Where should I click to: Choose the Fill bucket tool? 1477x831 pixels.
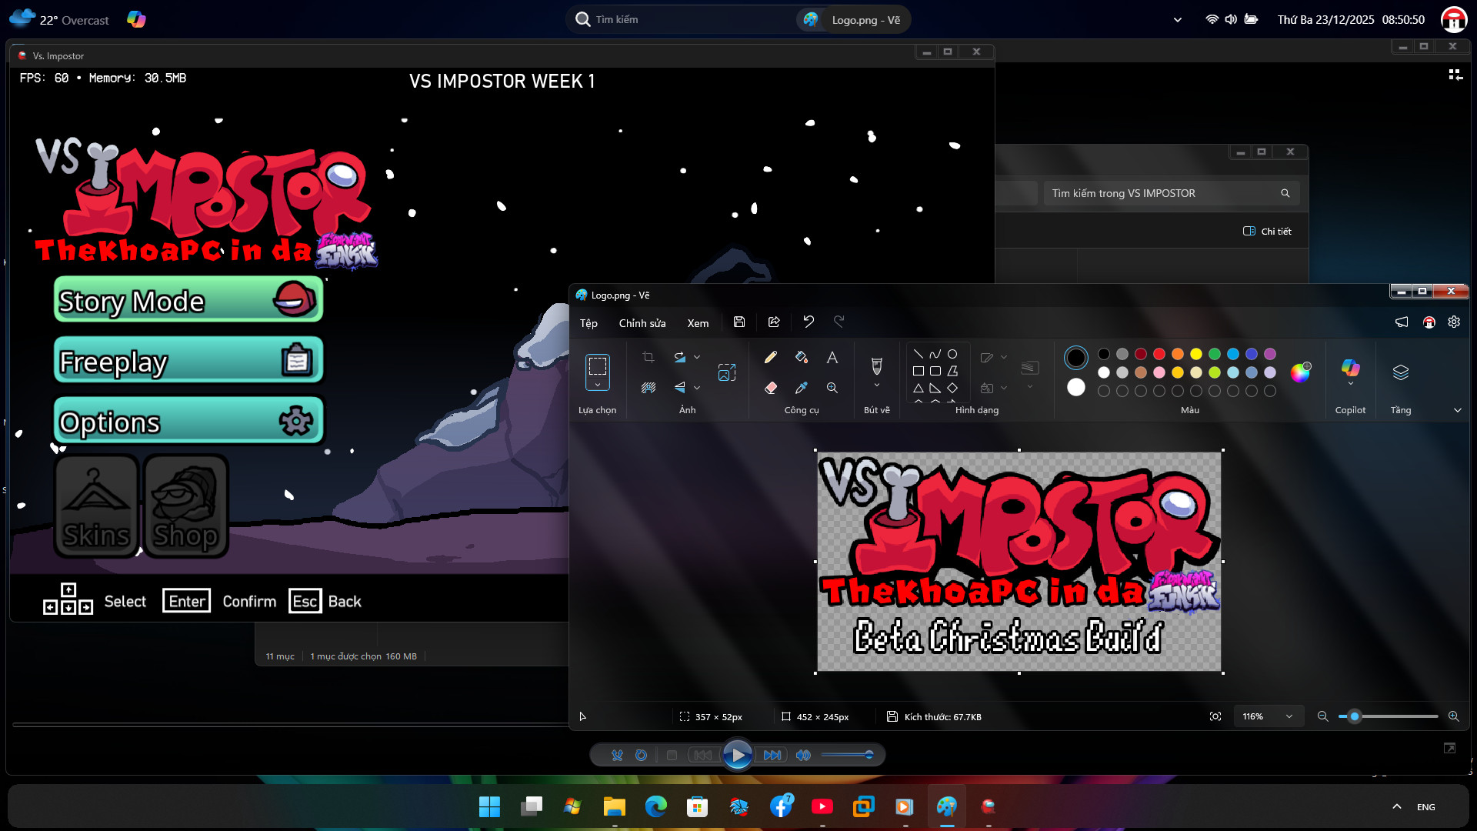pos(802,357)
